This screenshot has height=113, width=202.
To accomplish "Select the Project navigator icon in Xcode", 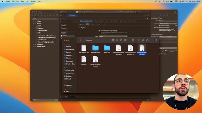I will [x=32, y=15].
